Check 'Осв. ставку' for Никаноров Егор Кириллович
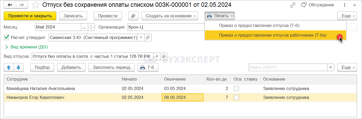The image size is (362, 119). [237, 98]
